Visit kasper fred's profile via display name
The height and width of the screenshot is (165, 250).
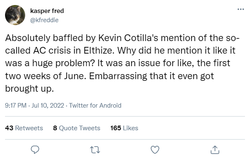coord(47,11)
